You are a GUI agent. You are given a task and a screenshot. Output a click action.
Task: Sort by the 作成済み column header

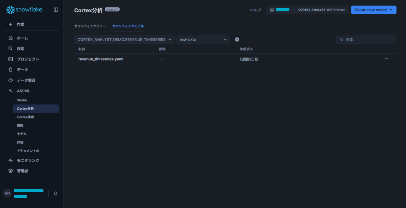click(x=246, y=49)
